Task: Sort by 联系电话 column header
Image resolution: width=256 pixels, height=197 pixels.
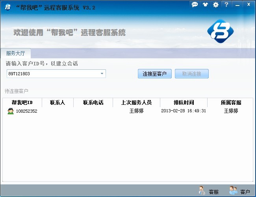Action: tap(93, 102)
